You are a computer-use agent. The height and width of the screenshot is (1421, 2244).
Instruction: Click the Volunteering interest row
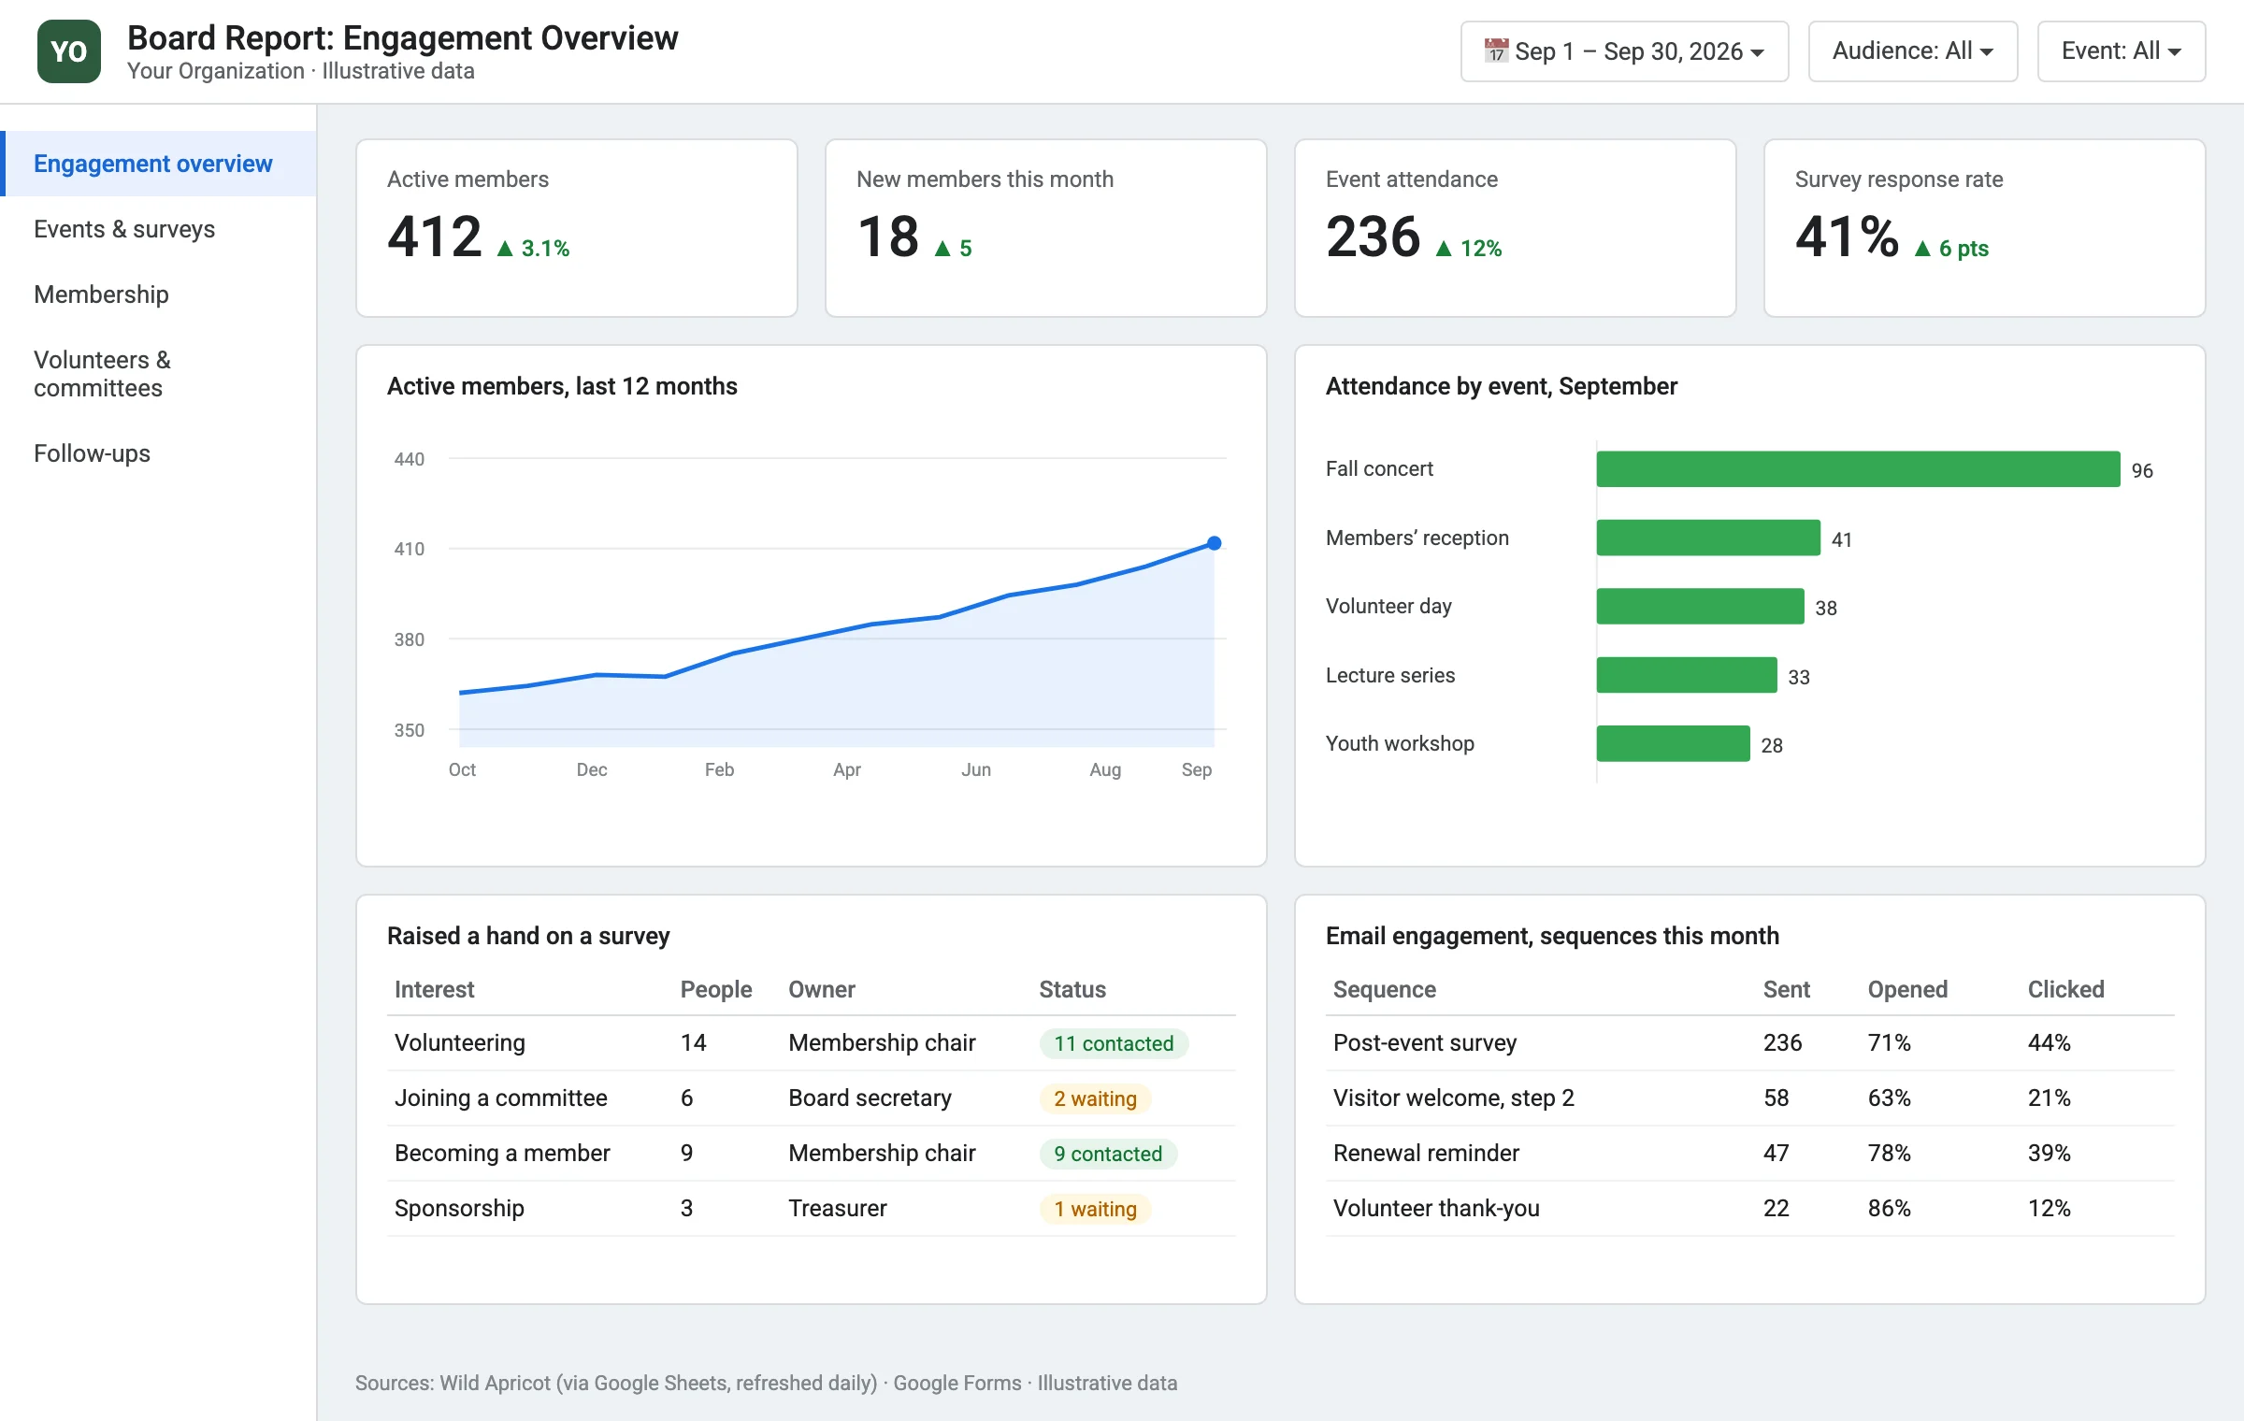coord(812,1043)
